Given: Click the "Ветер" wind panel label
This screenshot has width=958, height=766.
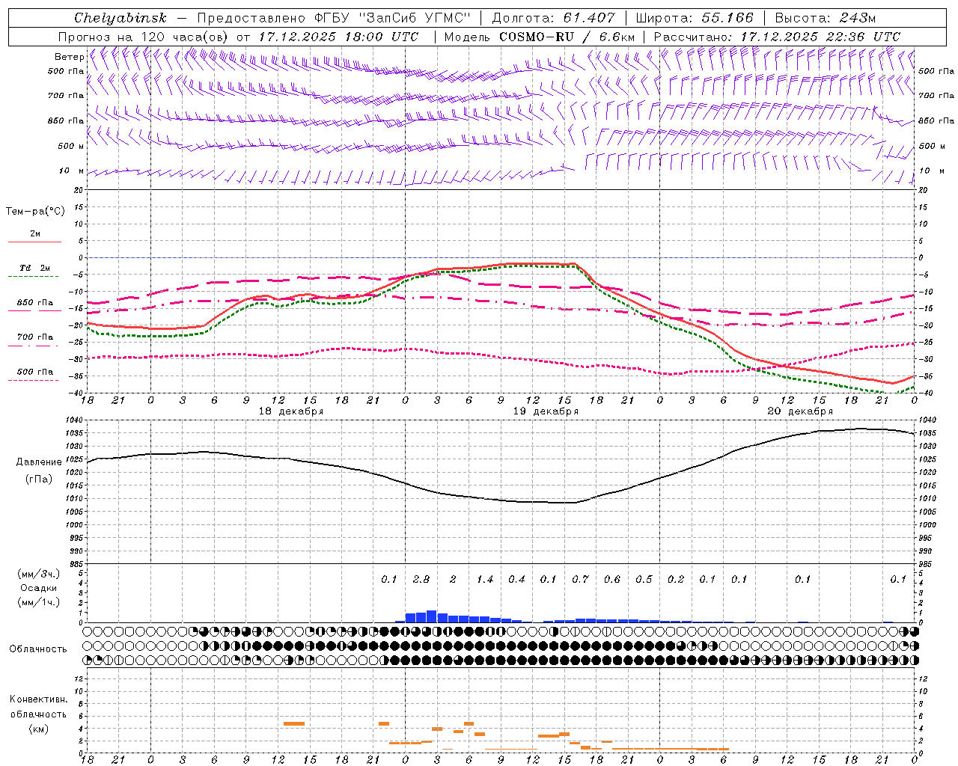Looking at the screenshot, I should point(69,57).
